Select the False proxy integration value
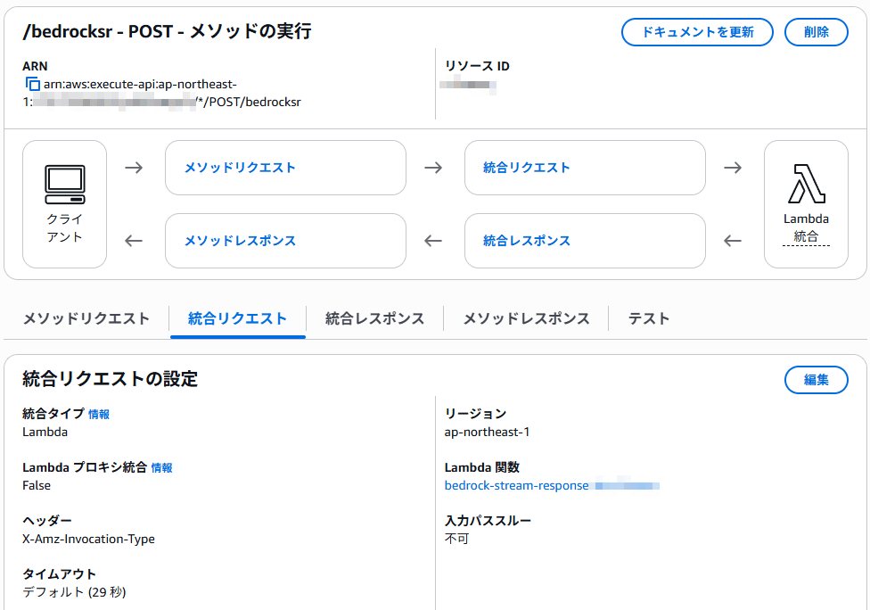The image size is (870, 610). coord(37,486)
